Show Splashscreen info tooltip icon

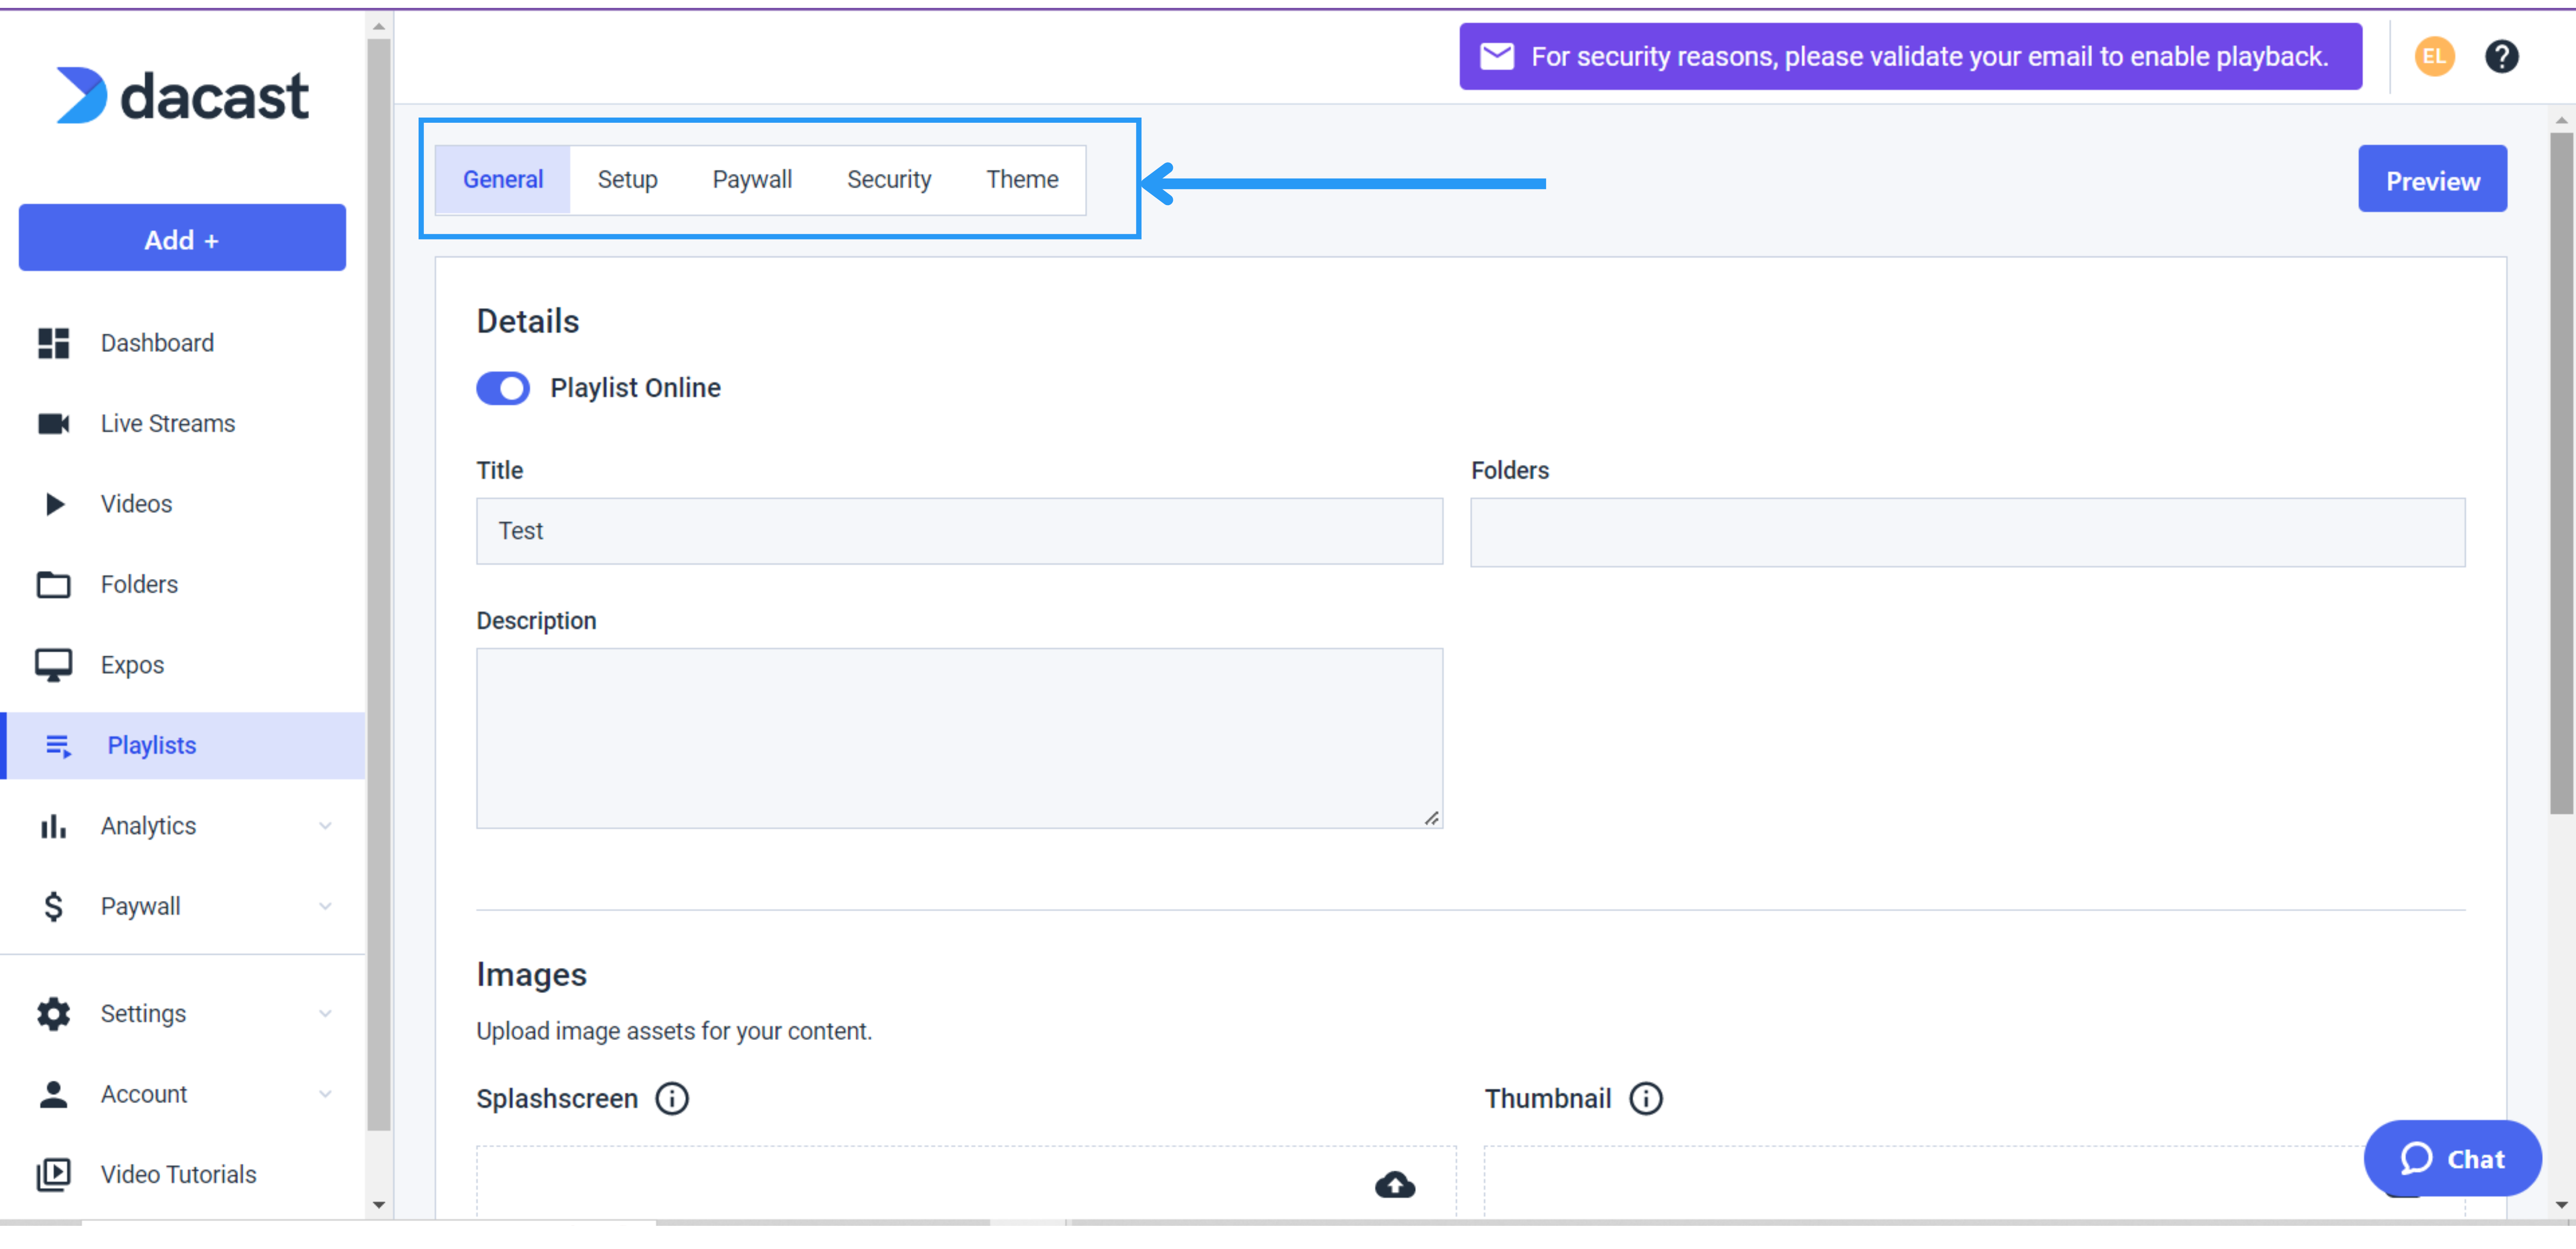[672, 1099]
